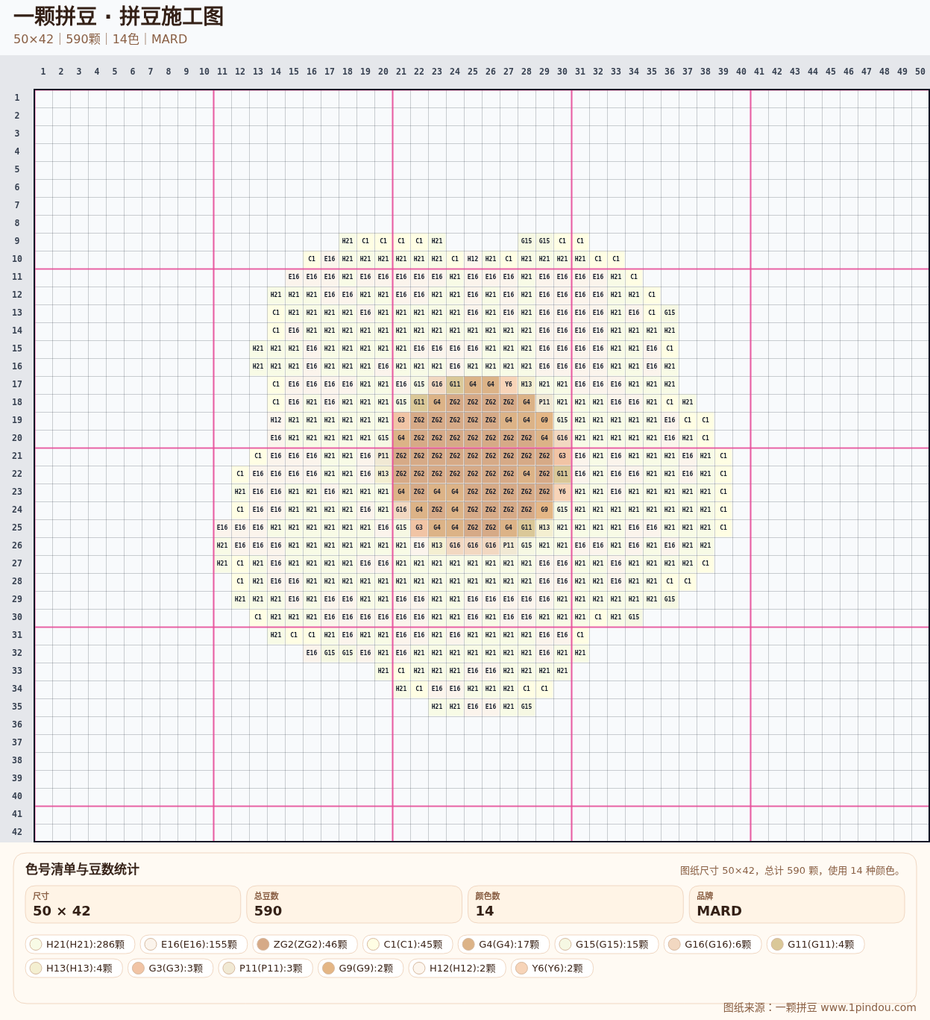The width and height of the screenshot is (930, 1020).
Task: Click the G9 bead cell in row 19
Action: [544, 420]
